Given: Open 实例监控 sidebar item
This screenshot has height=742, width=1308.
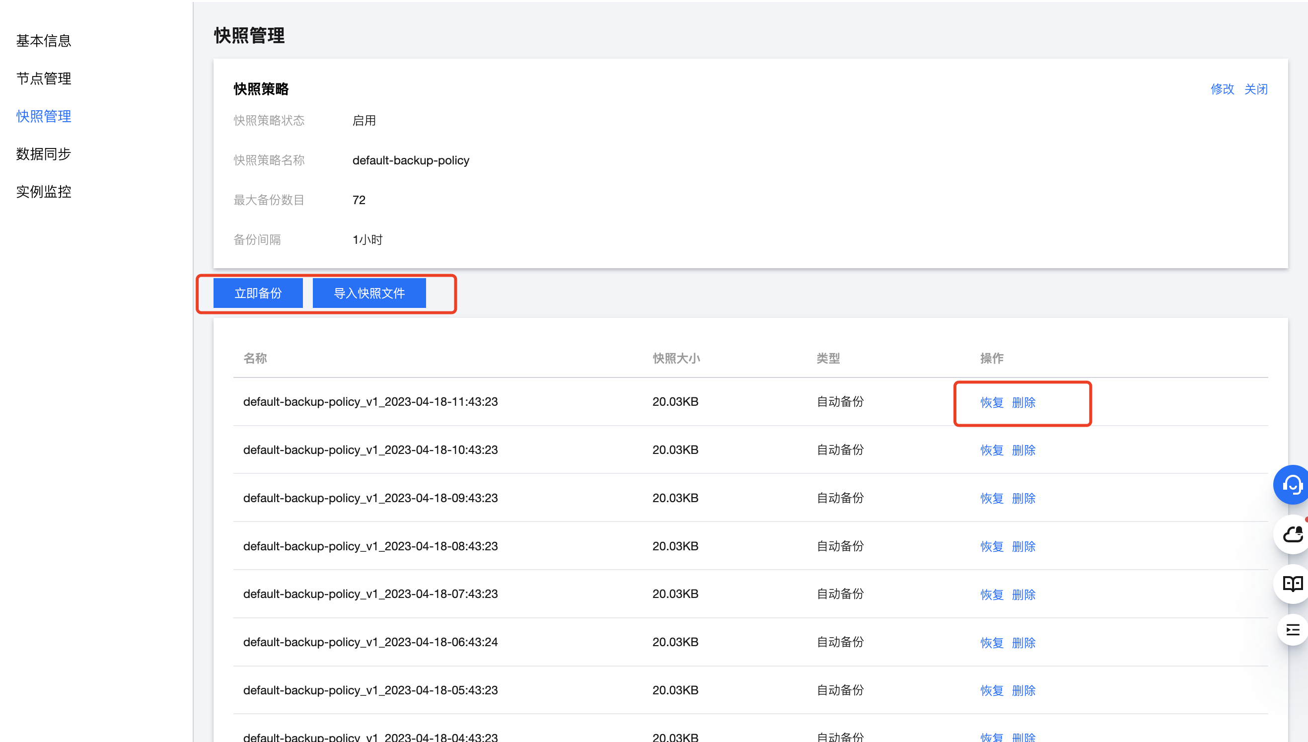Looking at the screenshot, I should pos(44,192).
